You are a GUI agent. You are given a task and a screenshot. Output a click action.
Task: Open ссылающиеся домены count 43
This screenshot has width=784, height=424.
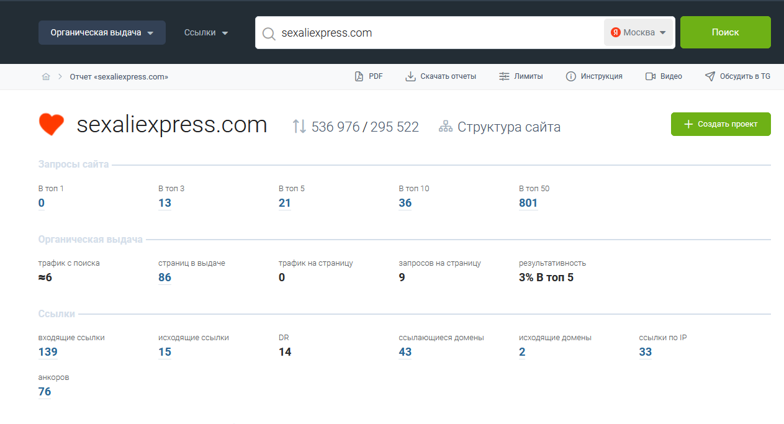(405, 352)
